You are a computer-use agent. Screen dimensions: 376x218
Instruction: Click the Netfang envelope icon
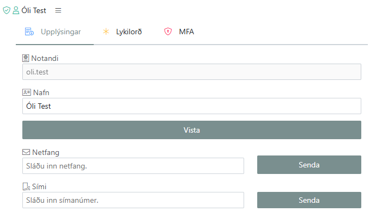(26, 152)
